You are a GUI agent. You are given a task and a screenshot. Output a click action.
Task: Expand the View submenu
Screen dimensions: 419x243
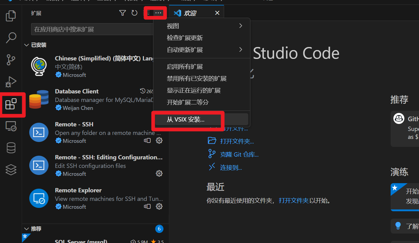(202, 26)
